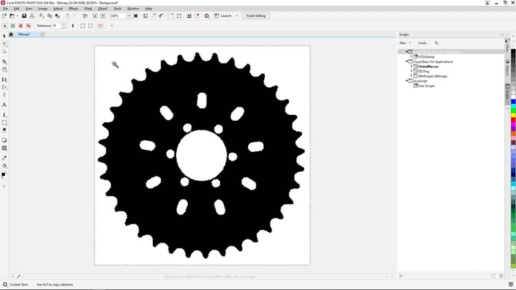
Task: Select the Pick tool in toolbox
Action: tap(4, 36)
